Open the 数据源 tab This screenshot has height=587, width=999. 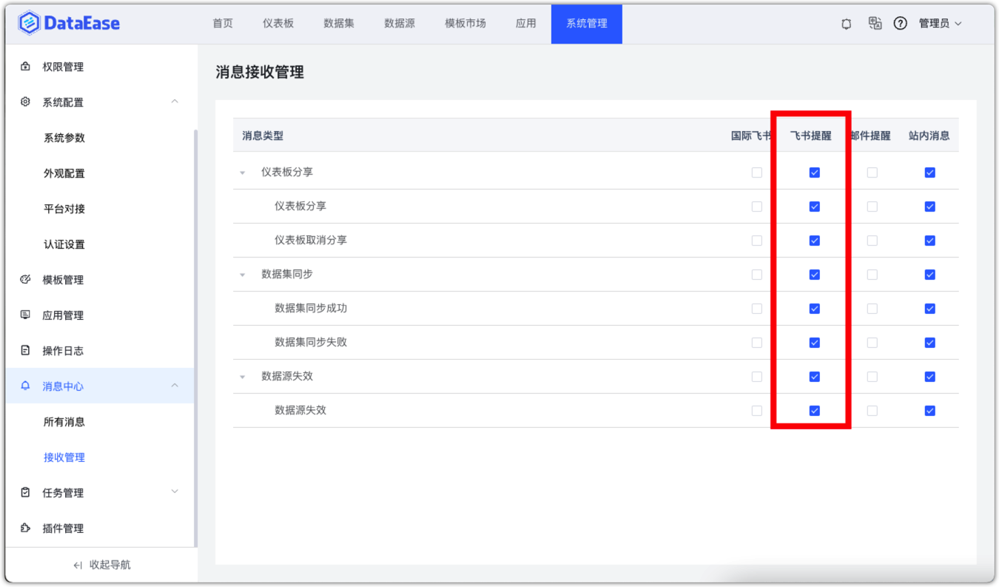coord(400,24)
